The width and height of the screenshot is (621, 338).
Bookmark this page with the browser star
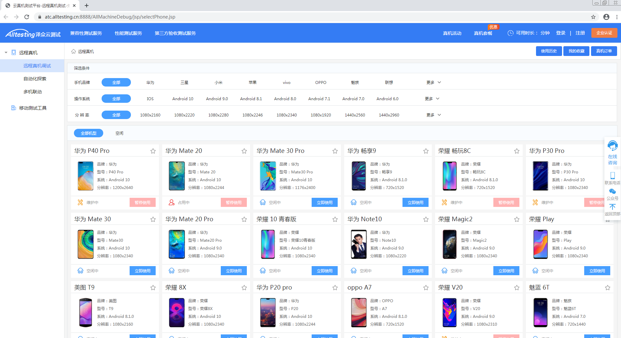click(x=593, y=17)
